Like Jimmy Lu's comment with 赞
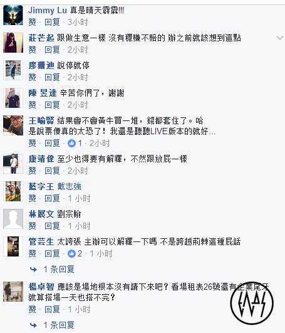 click(x=32, y=22)
